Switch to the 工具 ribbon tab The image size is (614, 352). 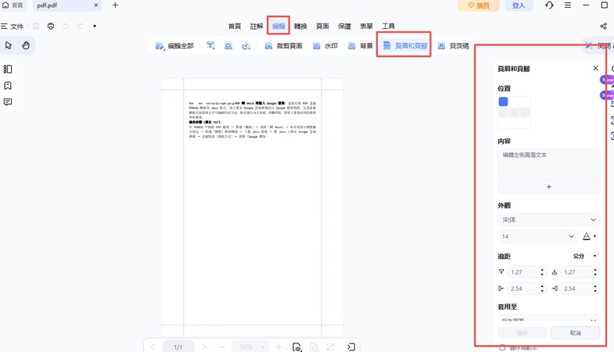coord(388,27)
